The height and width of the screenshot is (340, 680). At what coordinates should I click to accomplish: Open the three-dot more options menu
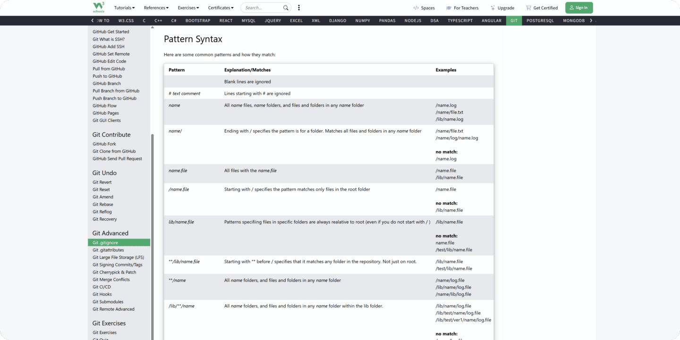click(298, 8)
